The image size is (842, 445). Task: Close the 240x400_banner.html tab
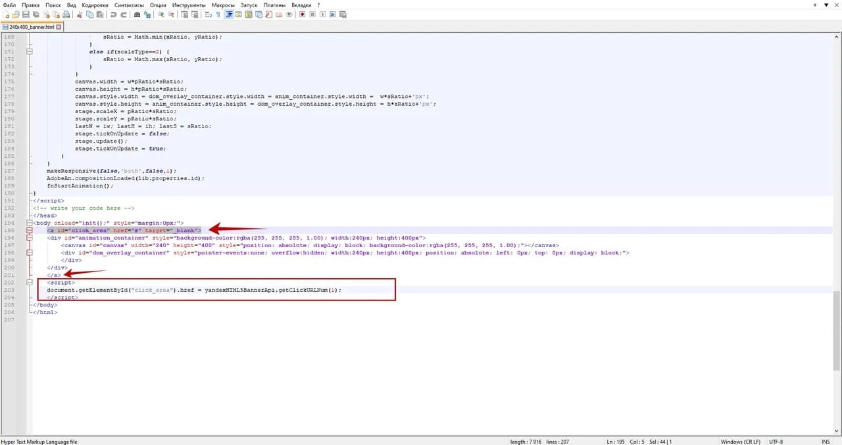click(59, 27)
